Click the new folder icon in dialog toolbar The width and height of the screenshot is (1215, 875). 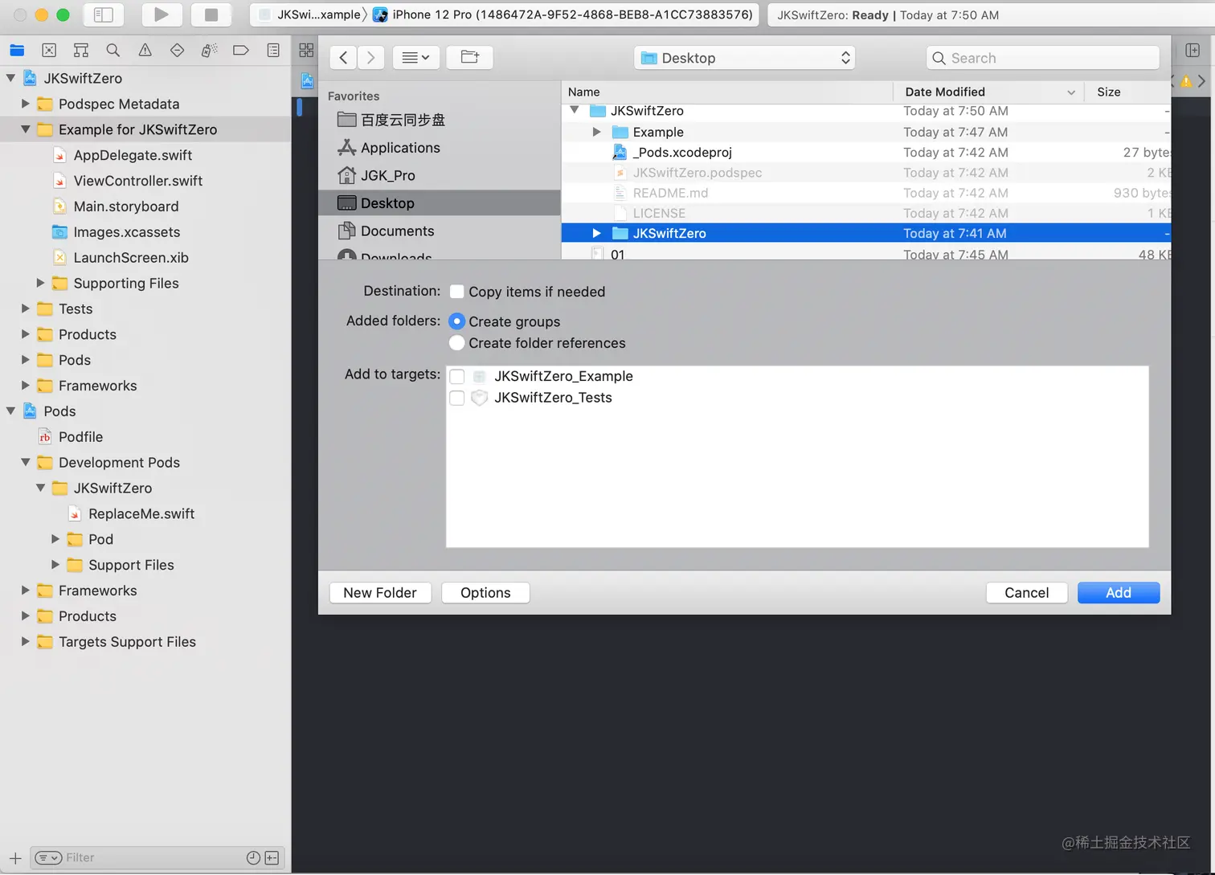pos(470,57)
